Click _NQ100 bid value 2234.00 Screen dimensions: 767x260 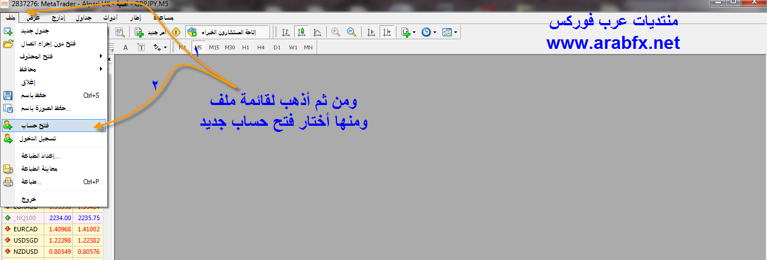pyautogui.click(x=60, y=218)
